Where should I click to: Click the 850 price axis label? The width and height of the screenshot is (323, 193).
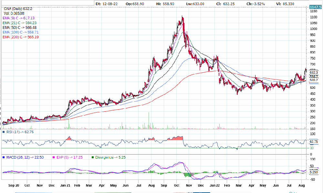(313, 47)
